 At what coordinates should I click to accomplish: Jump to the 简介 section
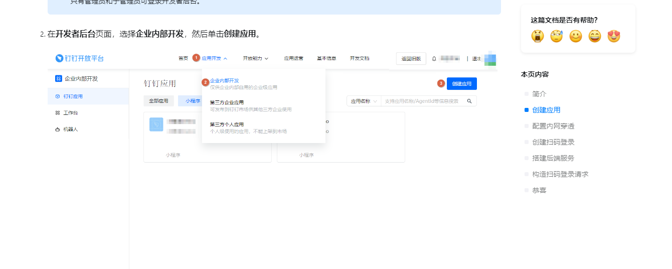coord(539,94)
